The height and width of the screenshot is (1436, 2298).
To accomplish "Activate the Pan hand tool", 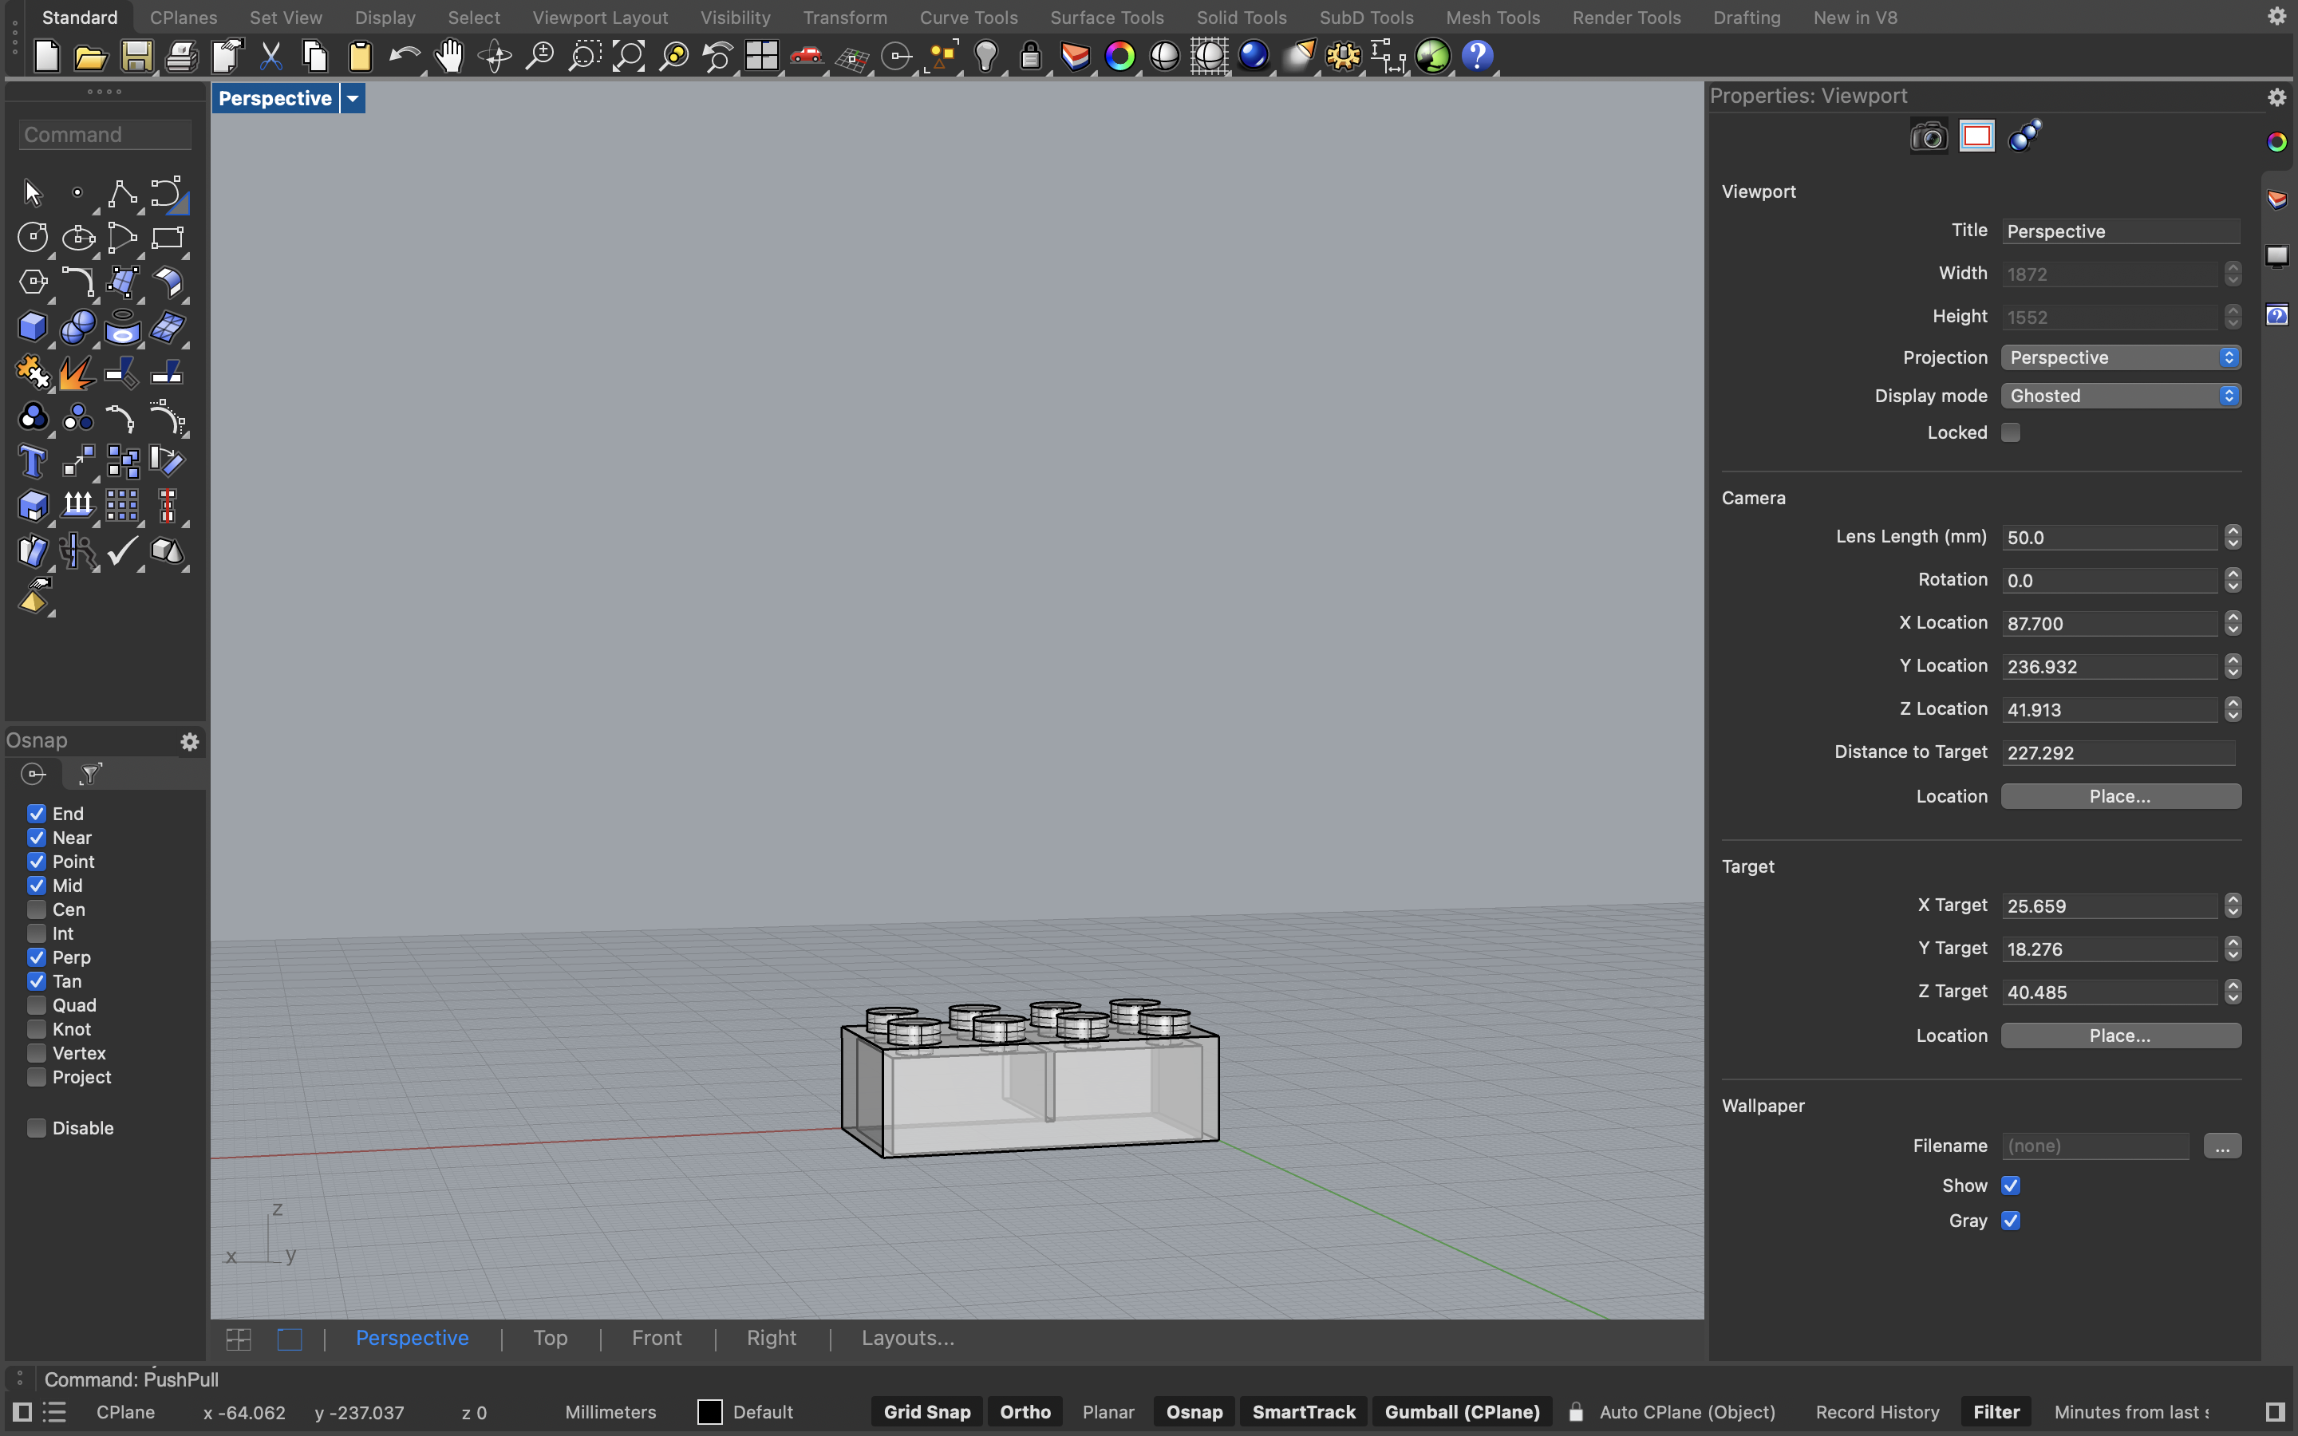I will coord(449,57).
